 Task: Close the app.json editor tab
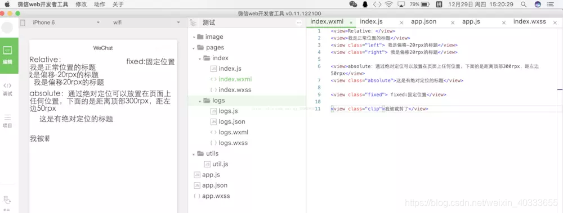pyautogui.click(x=453, y=22)
